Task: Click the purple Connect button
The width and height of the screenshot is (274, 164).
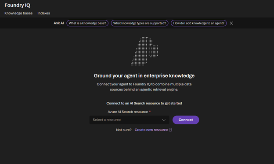Action: [186, 120]
